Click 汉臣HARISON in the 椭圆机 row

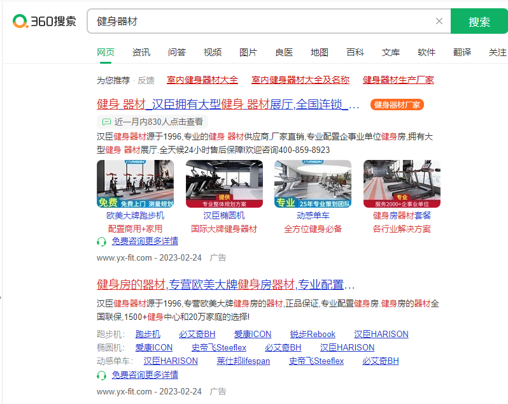pos(348,347)
